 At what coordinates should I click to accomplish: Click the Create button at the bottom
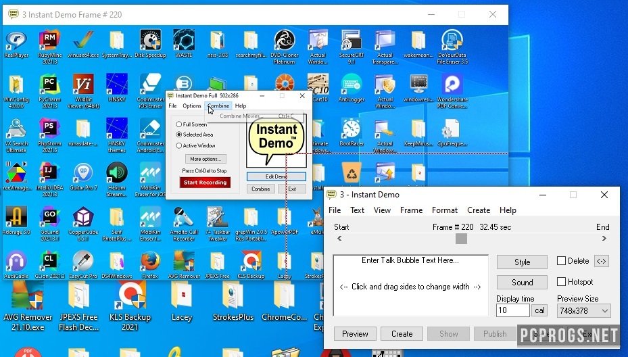point(402,334)
